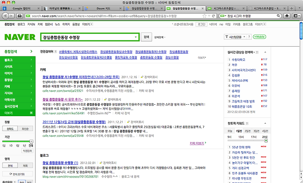Screen dimensions: 303x183
Task: Select 정확도 sort option
Action: pos(10,128)
